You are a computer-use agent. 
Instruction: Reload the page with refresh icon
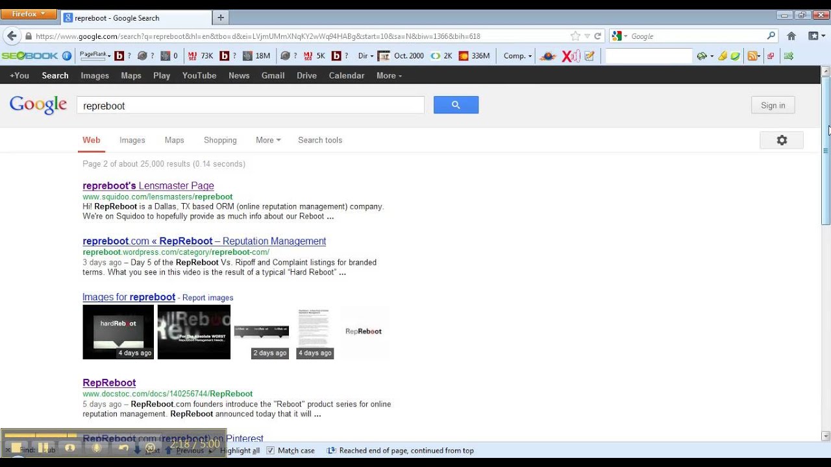point(598,36)
